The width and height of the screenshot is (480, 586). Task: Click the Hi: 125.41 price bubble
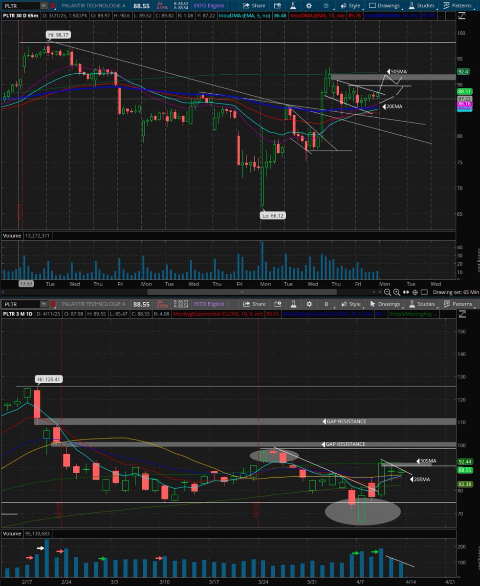[48, 379]
